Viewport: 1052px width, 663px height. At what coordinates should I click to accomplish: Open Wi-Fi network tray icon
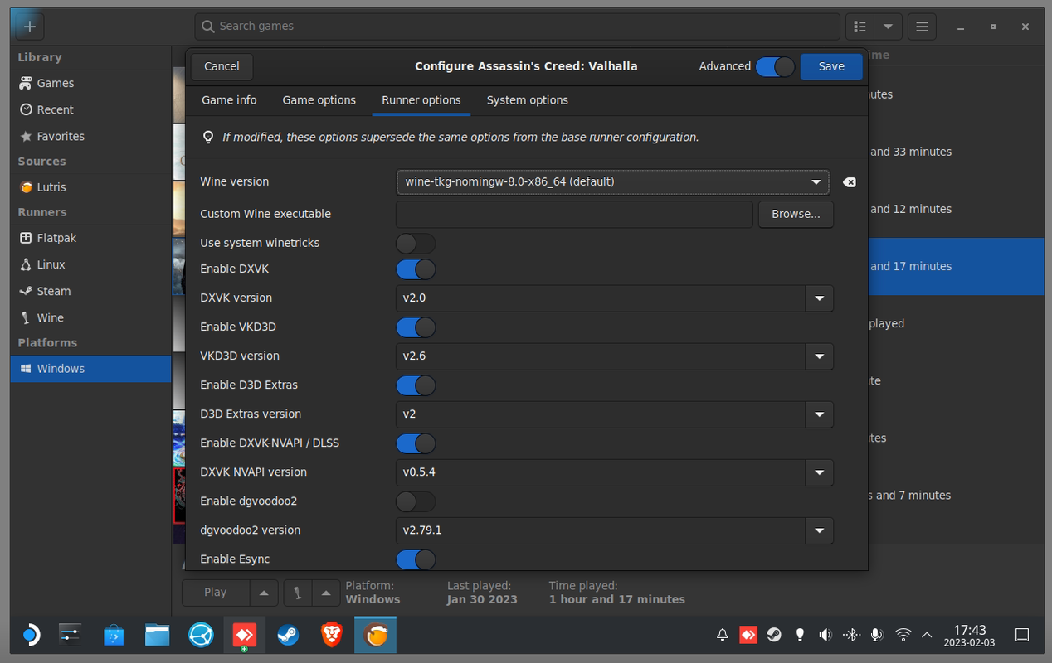point(903,636)
